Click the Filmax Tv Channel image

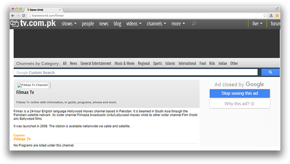(33, 85)
